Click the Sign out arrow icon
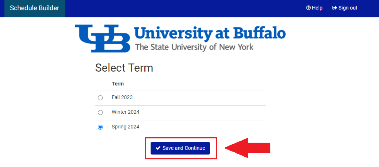 pos(334,8)
